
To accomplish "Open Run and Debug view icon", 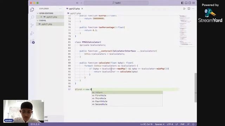I will [x=32, y=33].
